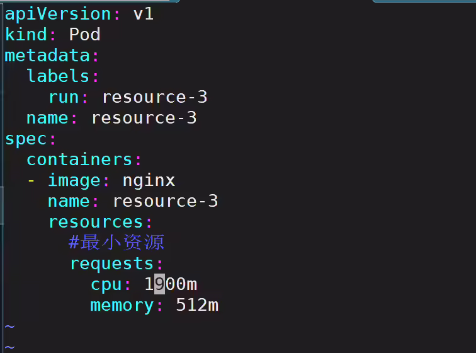Screen dimensions: 476x353
Task: Click the Chinese comment line 最小资源
Action: [x=116, y=242]
